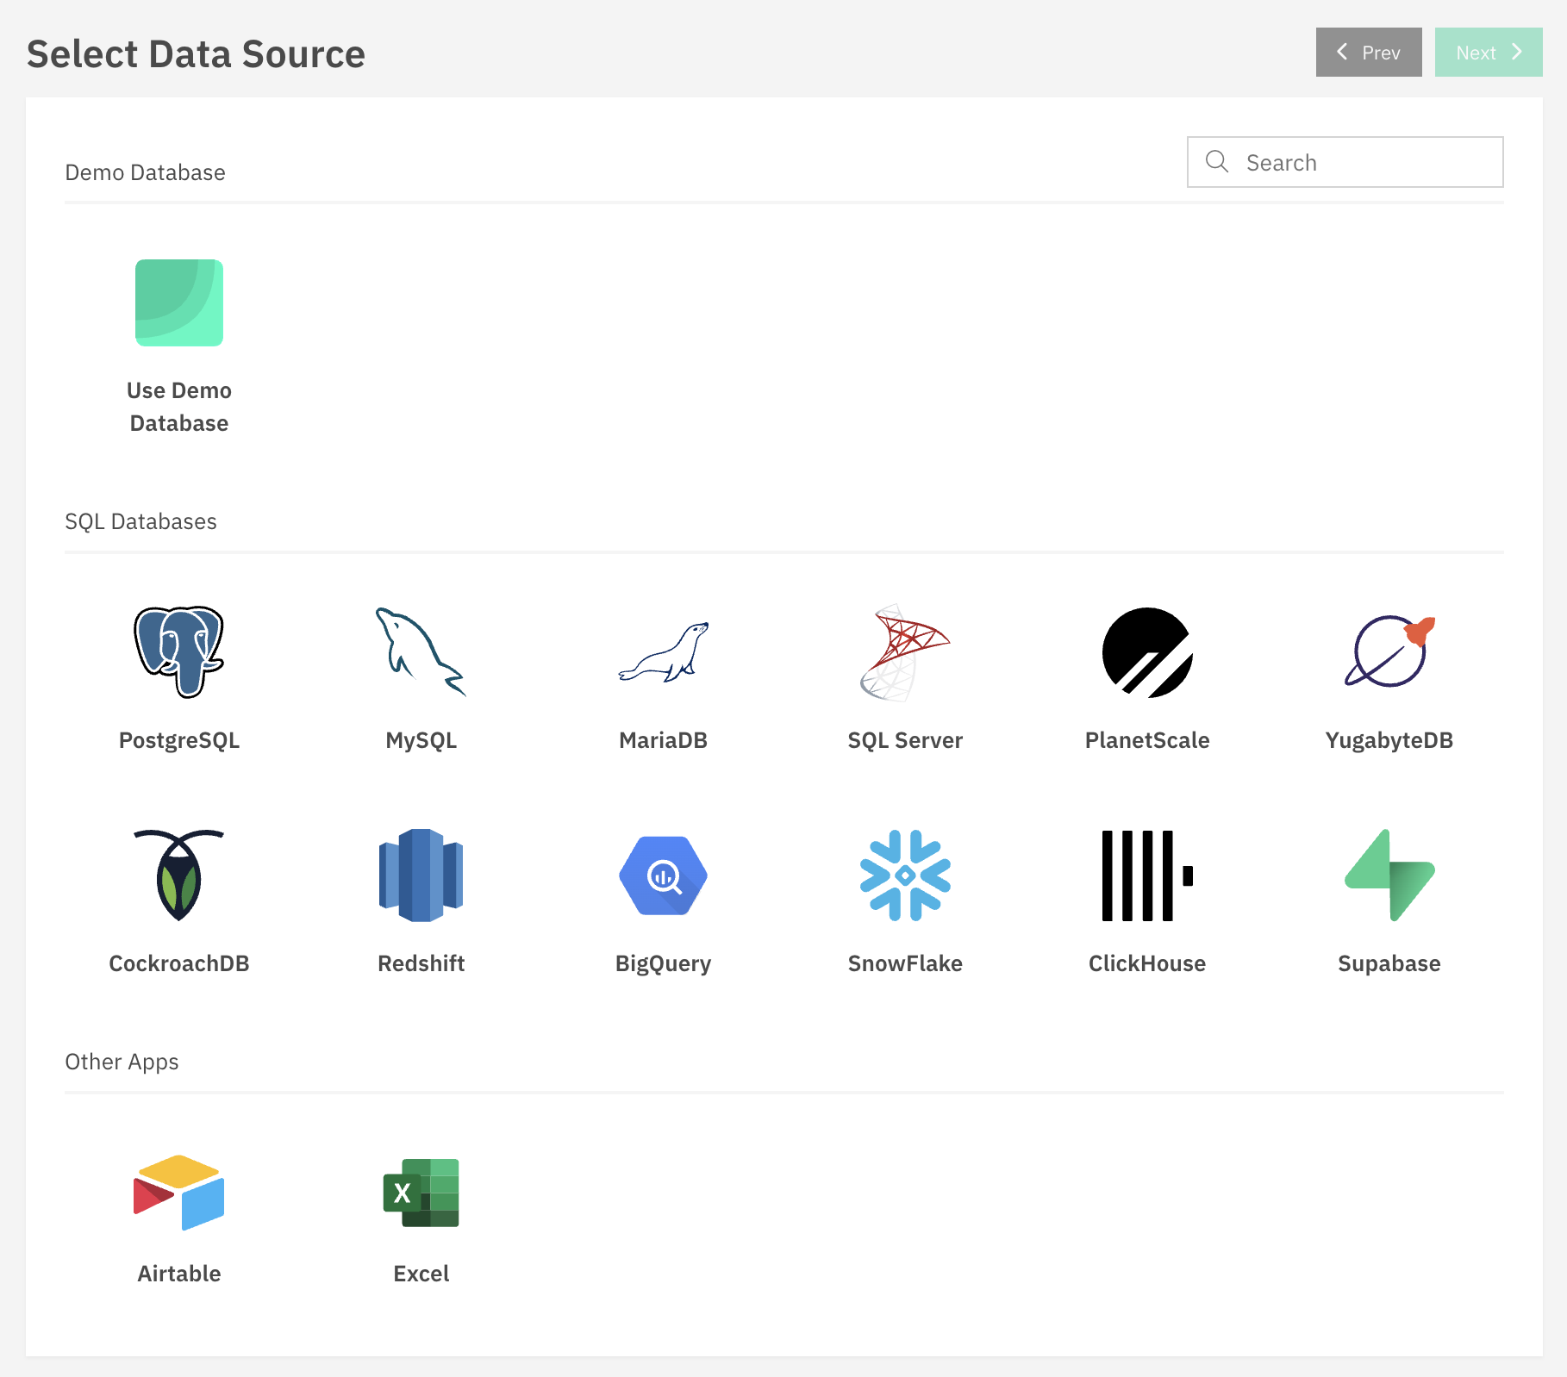The image size is (1567, 1377).
Task: Select the ClickHouse bars icon
Action: (x=1147, y=875)
